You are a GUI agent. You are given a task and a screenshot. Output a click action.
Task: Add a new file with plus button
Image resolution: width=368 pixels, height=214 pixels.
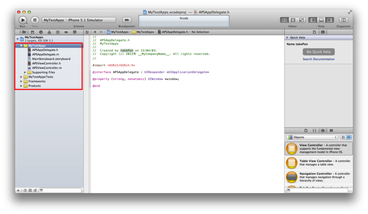pos(18,191)
